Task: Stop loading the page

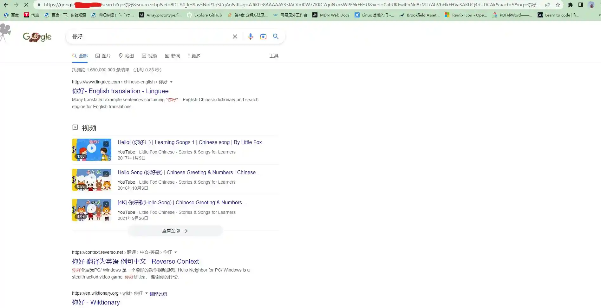Action: tap(26, 5)
